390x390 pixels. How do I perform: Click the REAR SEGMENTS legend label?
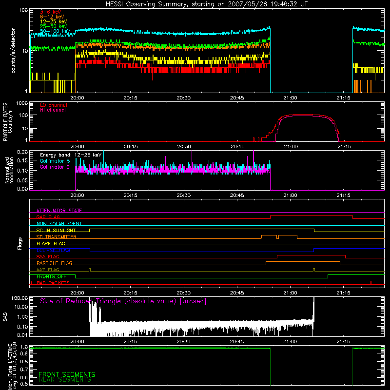(65, 380)
